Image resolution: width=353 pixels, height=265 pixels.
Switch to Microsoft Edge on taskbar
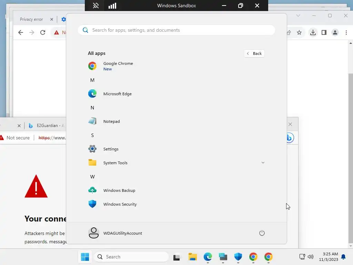pyautogui.click(x=208, y=257)
